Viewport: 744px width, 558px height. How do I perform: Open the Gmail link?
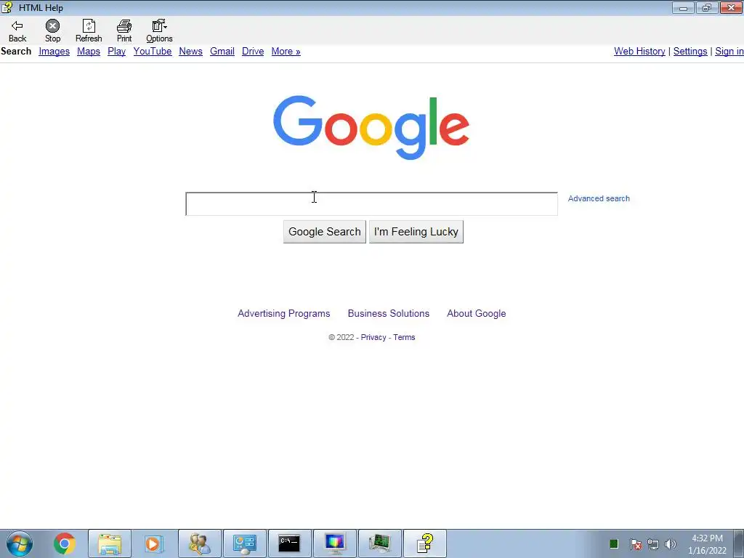coord(222,52)
